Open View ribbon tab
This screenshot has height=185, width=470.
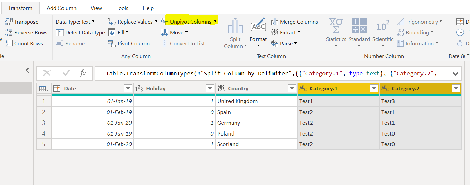(96, 8)
